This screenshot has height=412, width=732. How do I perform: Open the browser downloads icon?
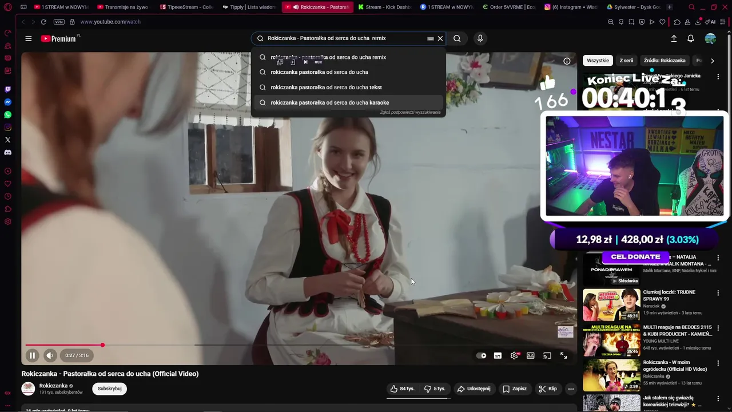click(x=698, y=22)
